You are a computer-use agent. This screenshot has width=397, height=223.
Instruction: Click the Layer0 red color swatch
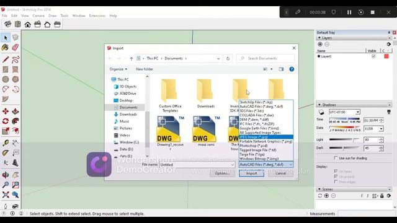click(386, 56)
